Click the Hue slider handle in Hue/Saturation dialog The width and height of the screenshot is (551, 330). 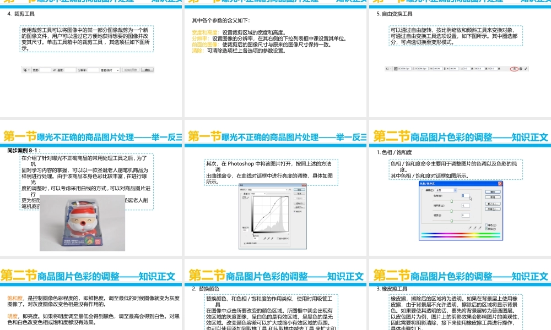point(452,201)
